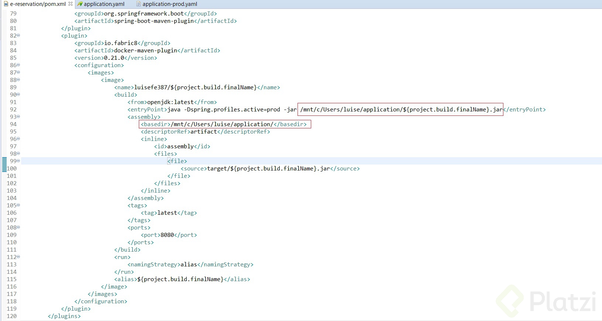
Task: Click the alias value ${project.build.finalName}
Action: 180,279
